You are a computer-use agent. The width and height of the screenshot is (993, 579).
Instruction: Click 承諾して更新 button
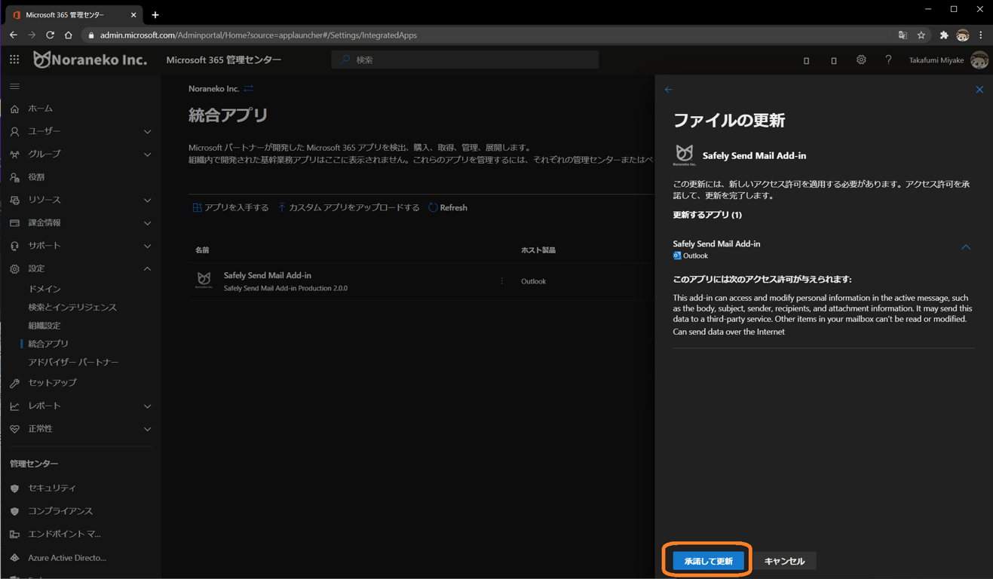(708, 561)
